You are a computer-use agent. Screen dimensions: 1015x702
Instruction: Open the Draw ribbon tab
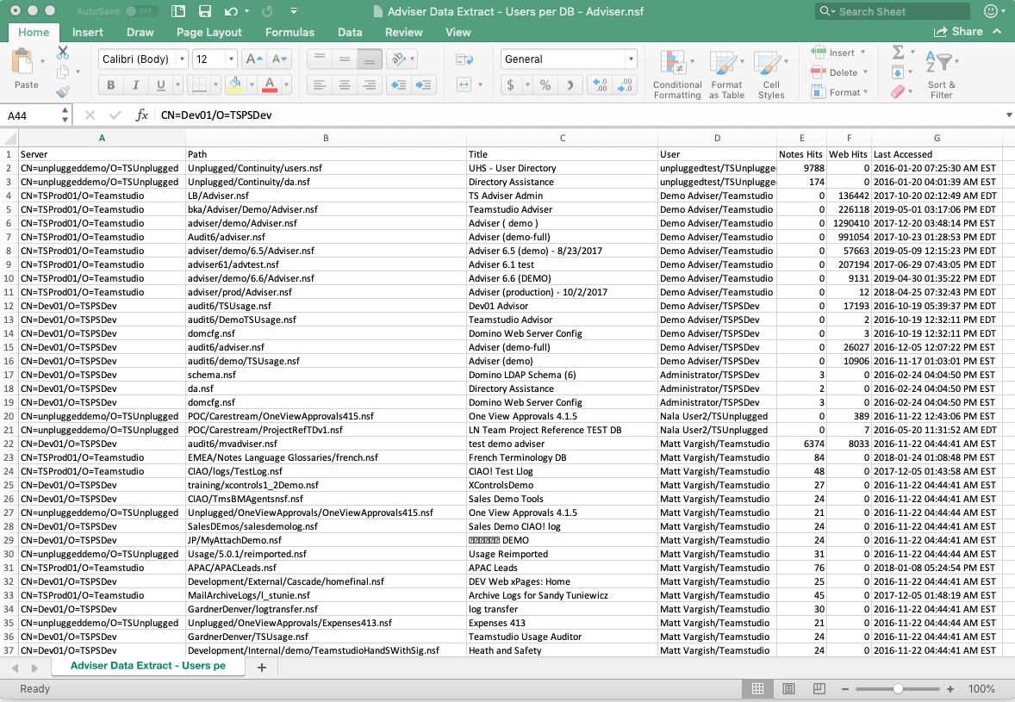140,33
